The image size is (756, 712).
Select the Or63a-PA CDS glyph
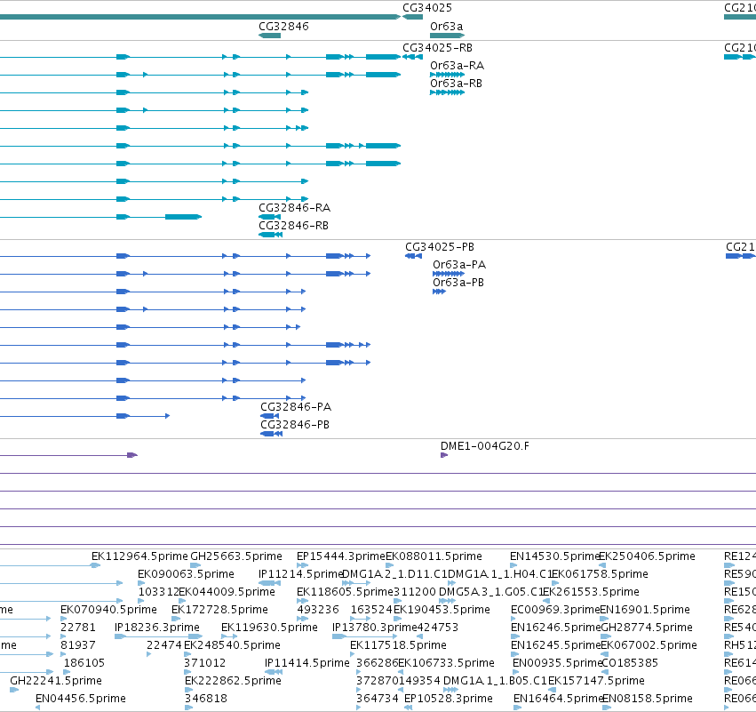pyautogui.click(x=449, y=274)
